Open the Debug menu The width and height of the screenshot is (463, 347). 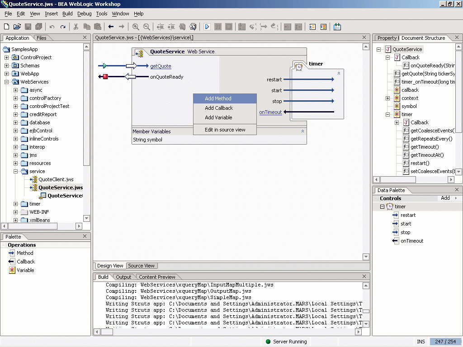tap(85, 14)
